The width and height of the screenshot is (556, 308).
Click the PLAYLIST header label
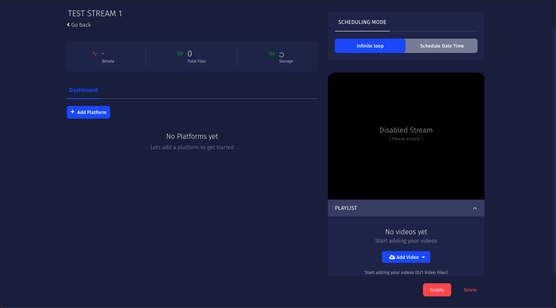pyautogui.click(x=346, y=208)
